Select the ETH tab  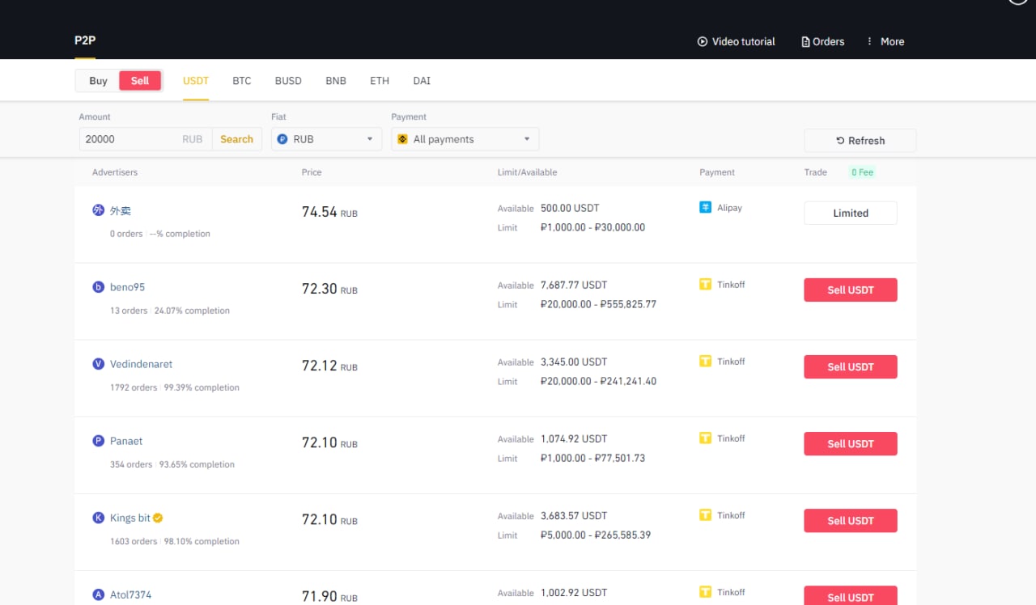point(380,81)
